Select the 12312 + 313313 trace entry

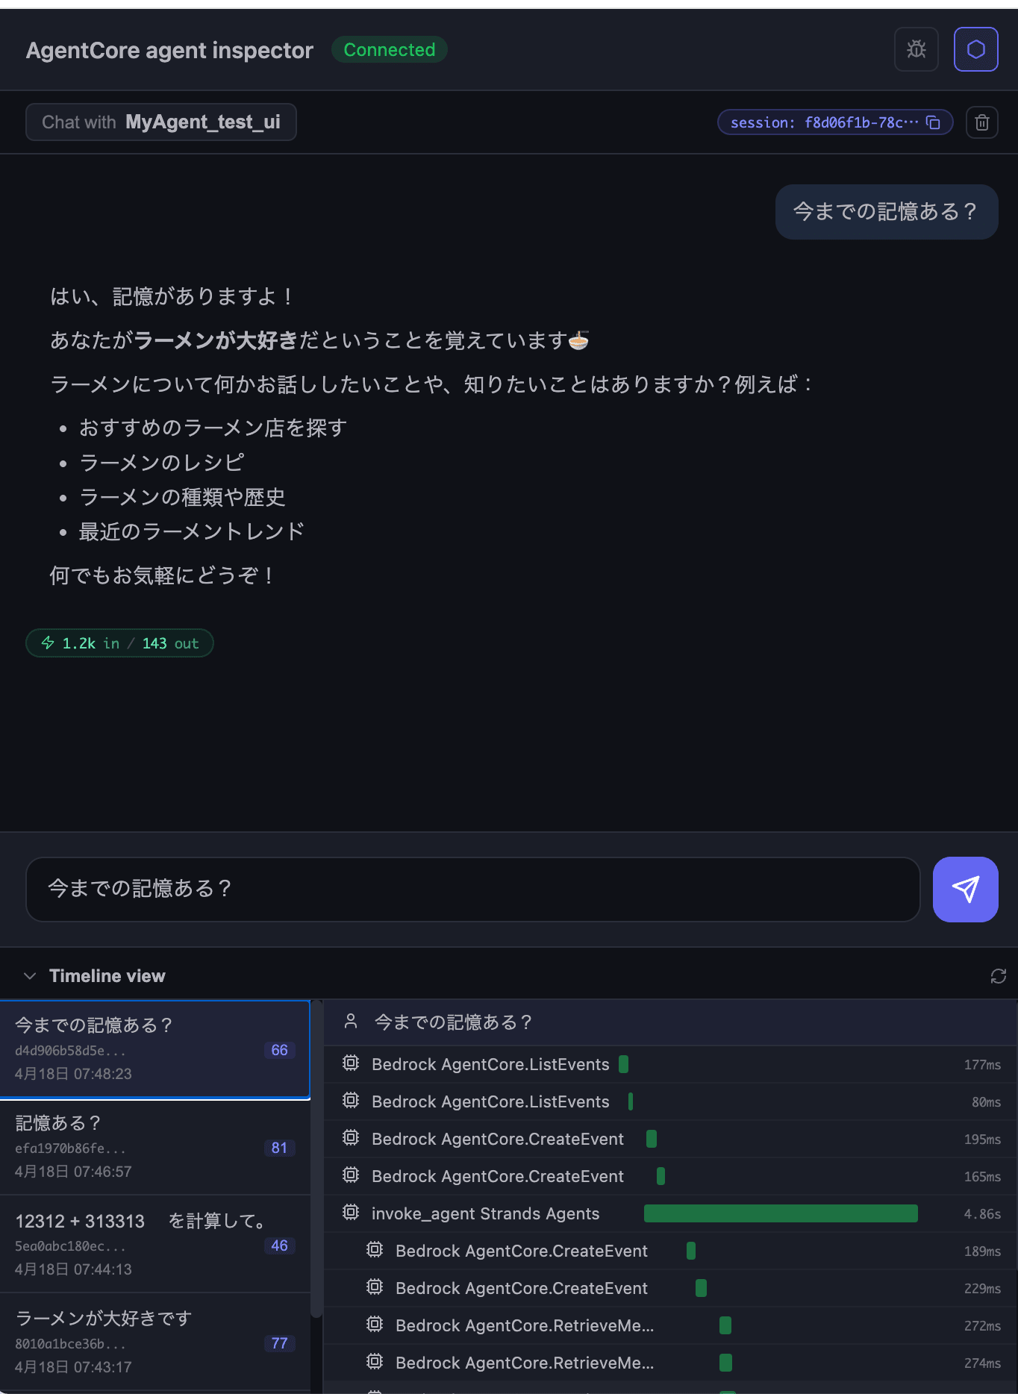pyautogui.click(x=154, y=1244)
